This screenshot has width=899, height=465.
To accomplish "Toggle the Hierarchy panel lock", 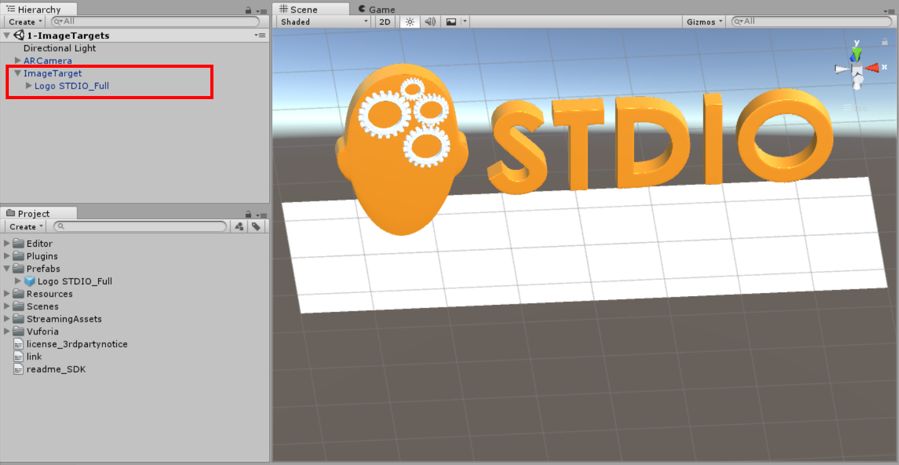I will click(x=249, y=10).
